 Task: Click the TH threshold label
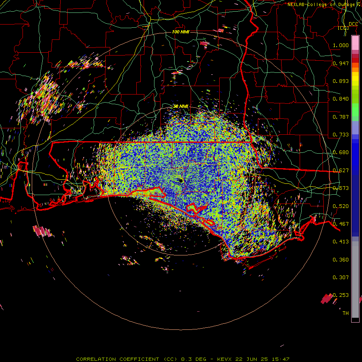coord(346,313)
